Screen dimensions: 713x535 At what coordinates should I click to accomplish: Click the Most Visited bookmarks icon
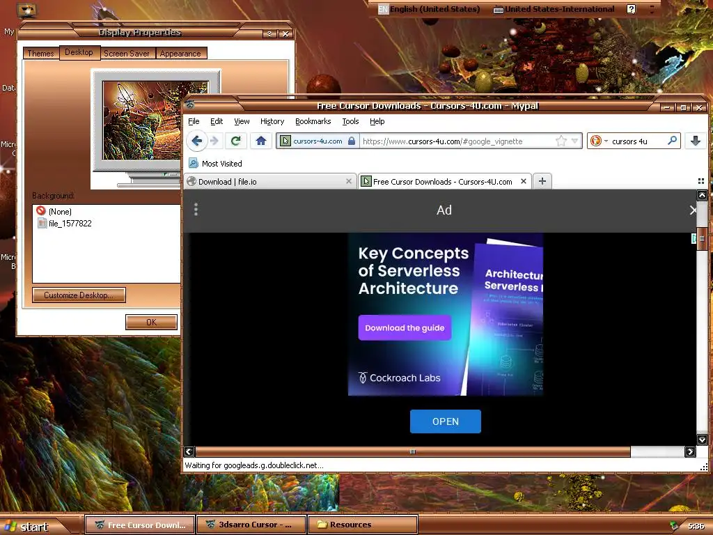click(194, 163)
